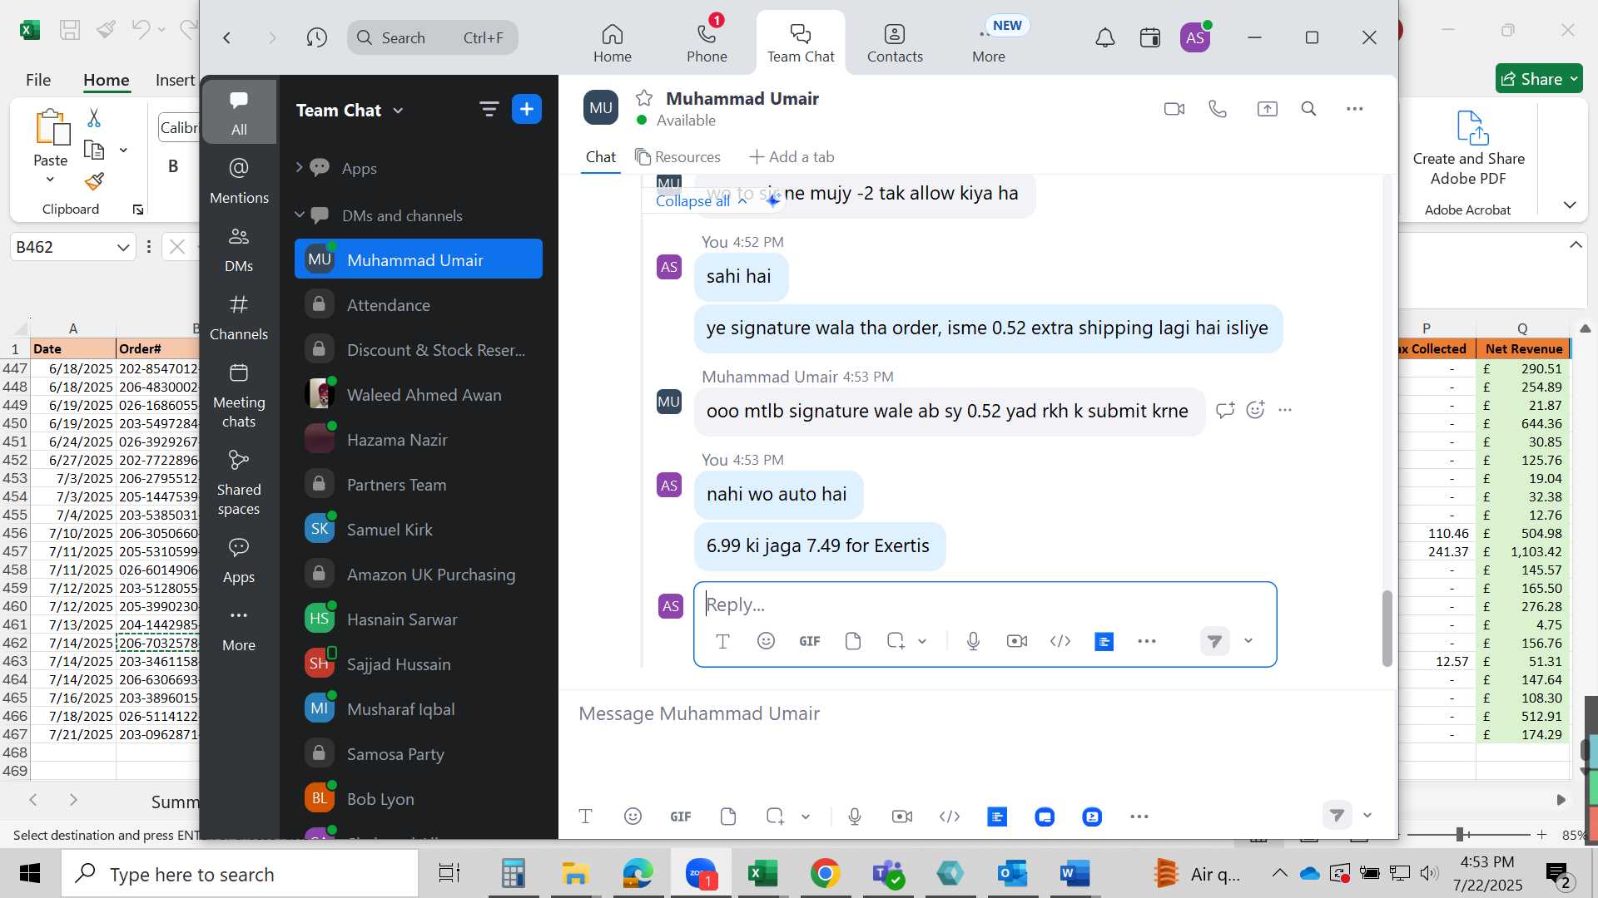1598x898 pixels.
Task: Open Zoom history clock icon
Action: pyautogui.click(x=316, y=37)
